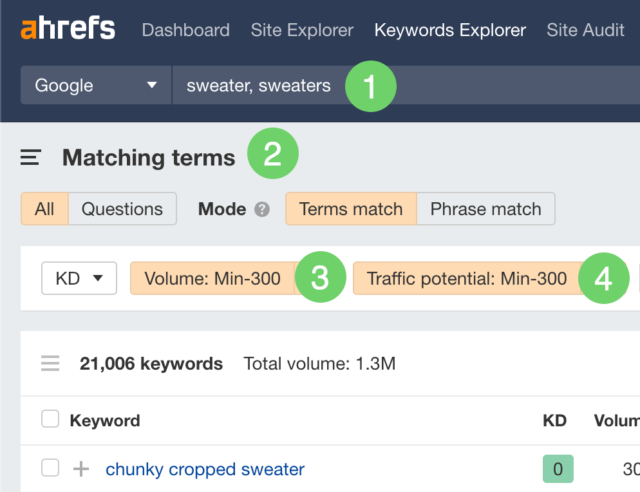Click the ahrefs logo

pos(68,30)
